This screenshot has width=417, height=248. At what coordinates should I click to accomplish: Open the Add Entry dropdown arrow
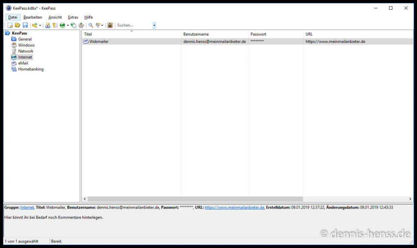coord(40,26)
